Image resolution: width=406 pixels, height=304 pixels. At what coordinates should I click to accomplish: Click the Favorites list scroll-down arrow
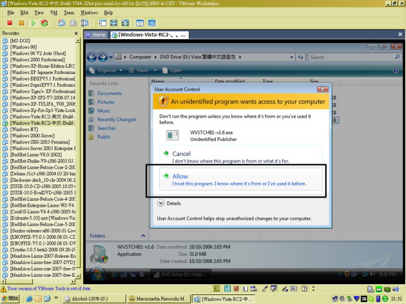(78, 276)
